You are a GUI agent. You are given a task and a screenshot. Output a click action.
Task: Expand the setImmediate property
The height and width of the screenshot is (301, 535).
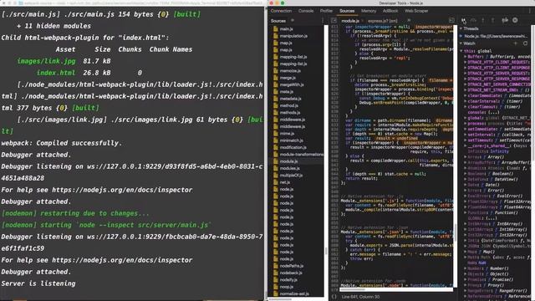point(466,130)
